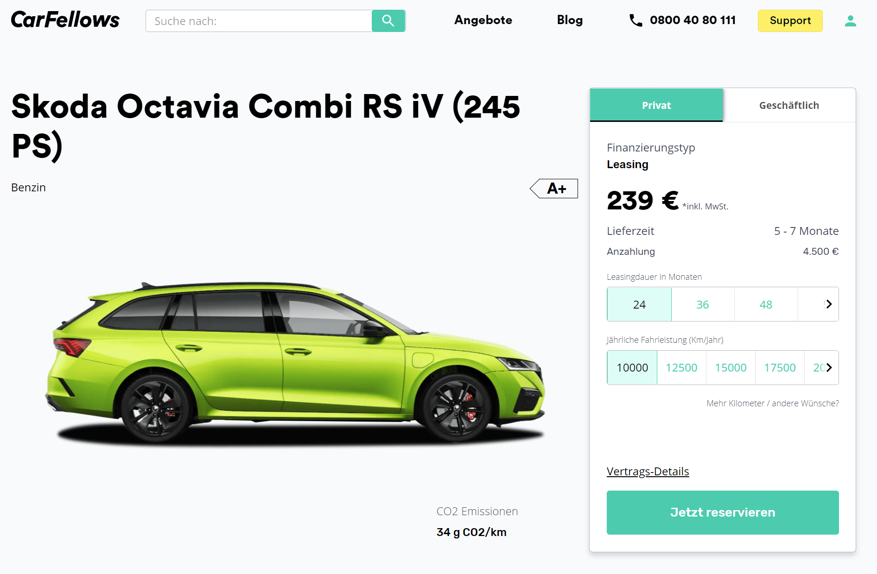Click the CarFellows logo

click(65, 20)
